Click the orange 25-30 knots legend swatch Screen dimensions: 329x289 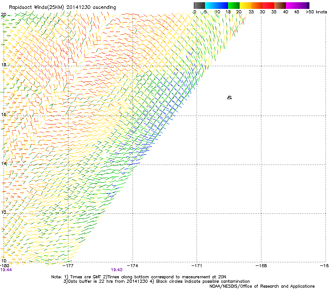257,5
